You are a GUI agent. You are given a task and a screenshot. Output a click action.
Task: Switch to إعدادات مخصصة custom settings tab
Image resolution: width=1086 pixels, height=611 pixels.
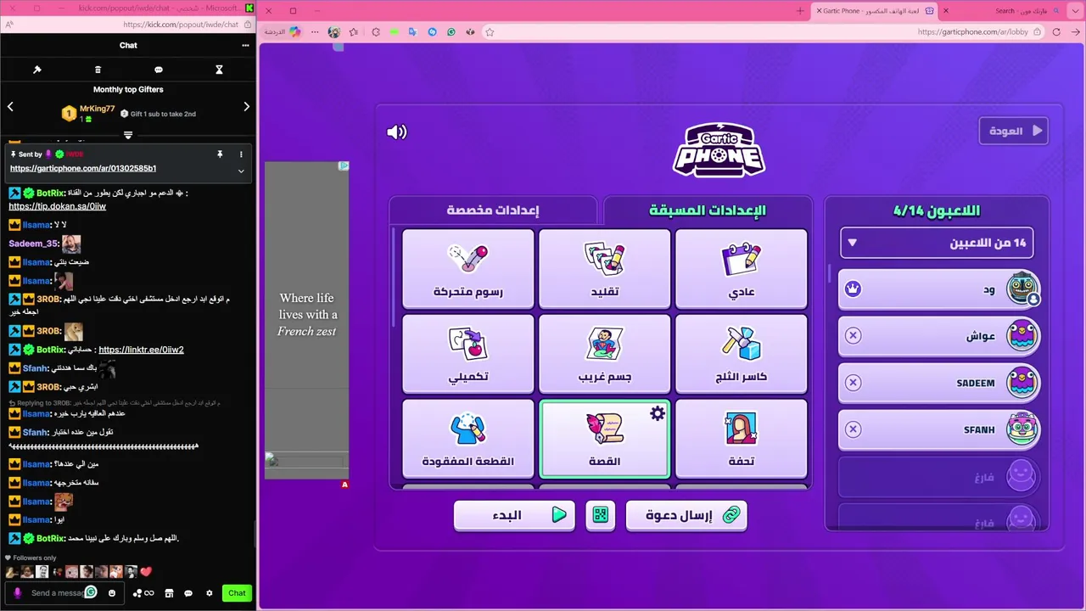click(493, 210)
